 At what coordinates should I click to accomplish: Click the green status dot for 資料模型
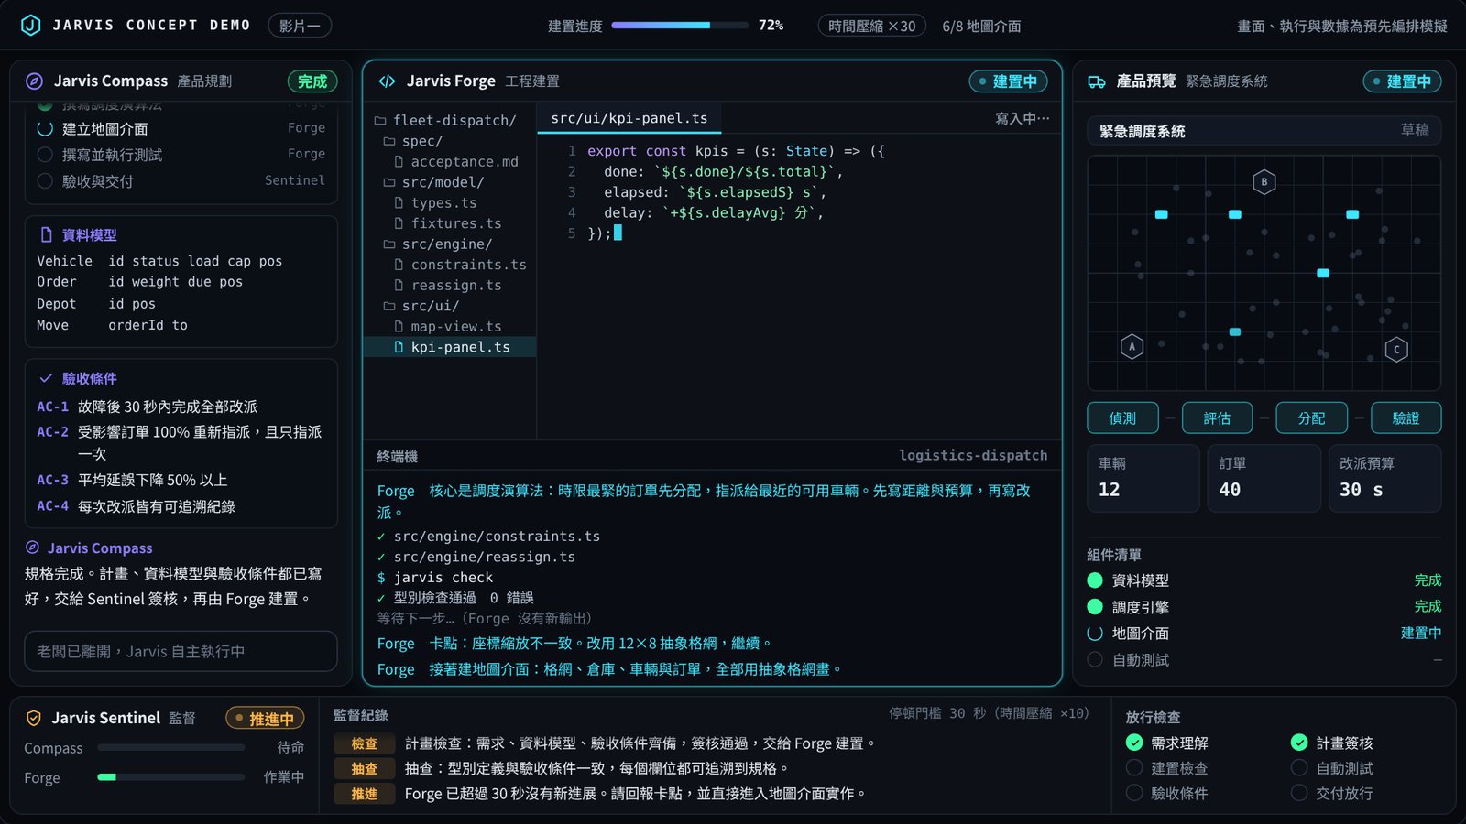[x=1095, y=580]
